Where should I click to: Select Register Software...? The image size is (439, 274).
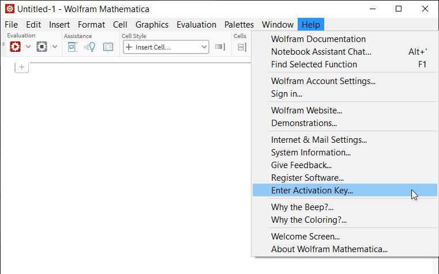345,178
